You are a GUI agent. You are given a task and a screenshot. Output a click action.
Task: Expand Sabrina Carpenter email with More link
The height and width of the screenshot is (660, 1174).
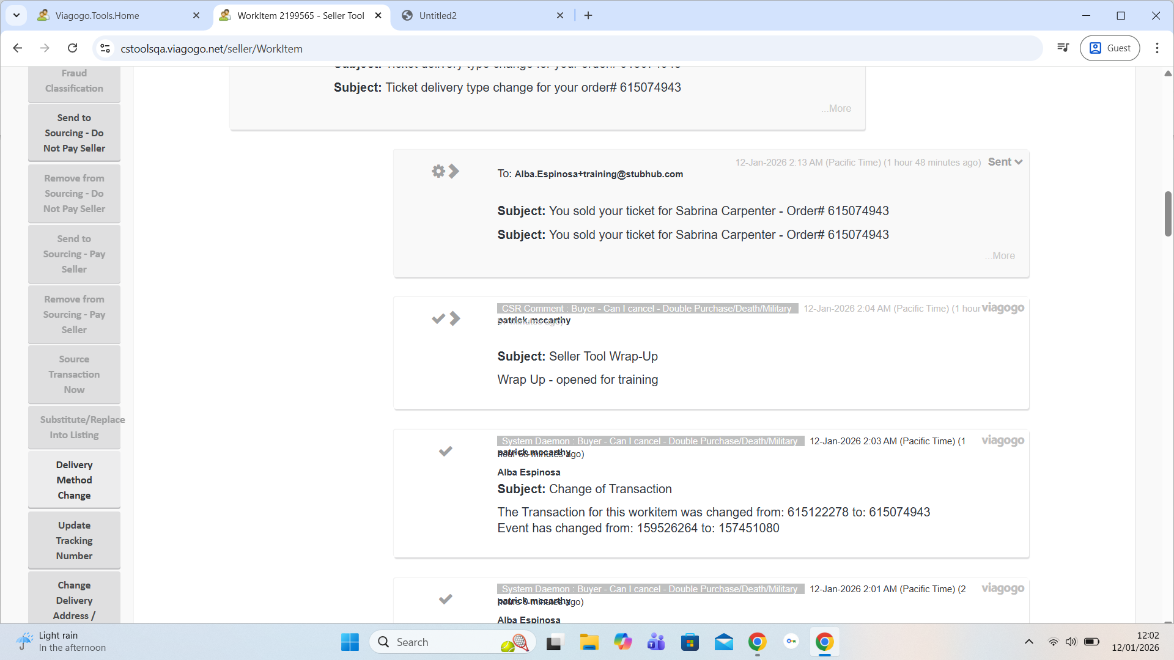[x=1000, y=255]
